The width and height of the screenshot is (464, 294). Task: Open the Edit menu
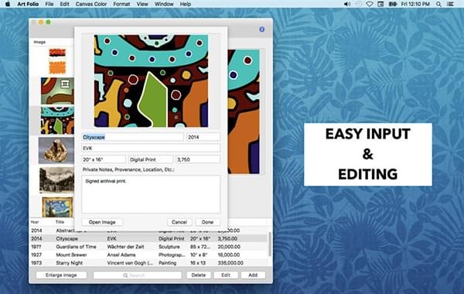(64, 4)
